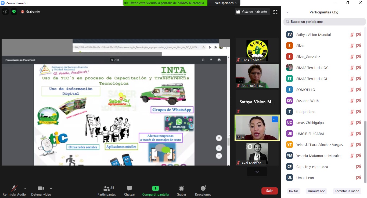Click the Zoom app title icon
Screen dimensions: 367x198
[3, 3]
